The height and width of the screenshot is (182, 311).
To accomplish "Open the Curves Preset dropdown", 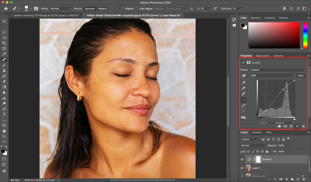I will [278, 70].
